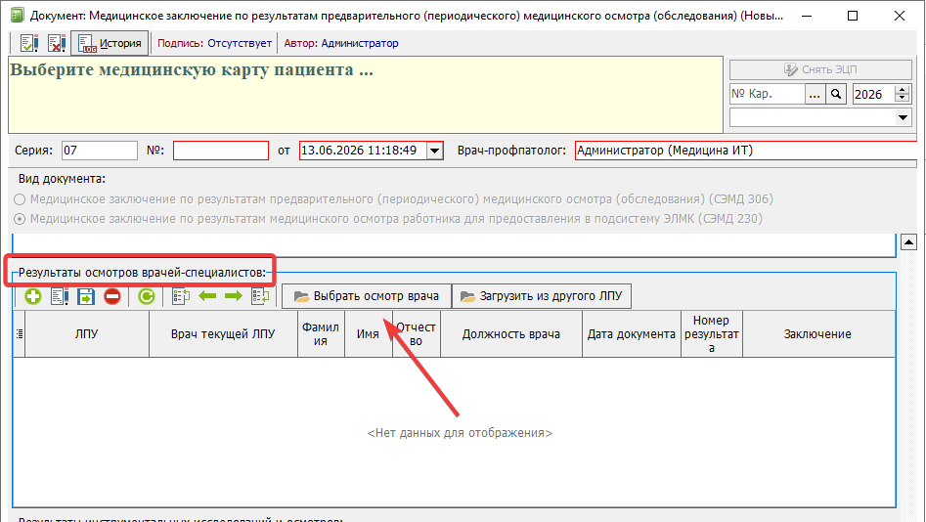This screenshot has height=522, width=926.
Task: Click the Номер результата column header
Action: 712,334
